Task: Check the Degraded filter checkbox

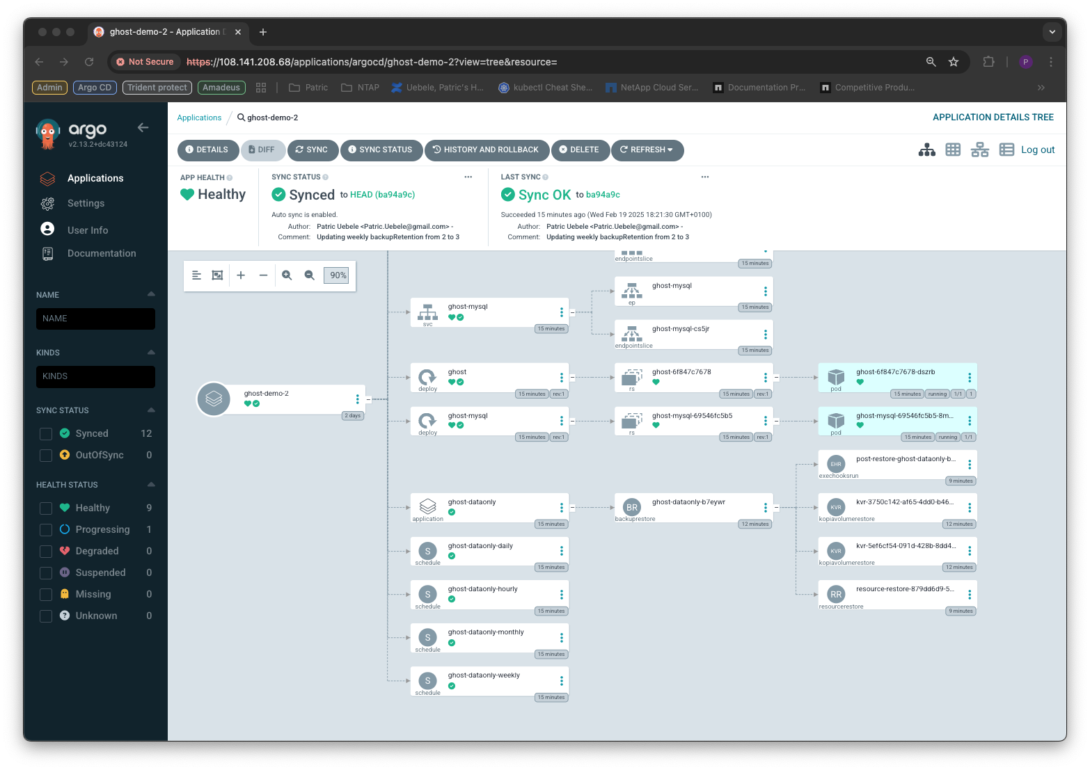Action: [x=46, y=552]
